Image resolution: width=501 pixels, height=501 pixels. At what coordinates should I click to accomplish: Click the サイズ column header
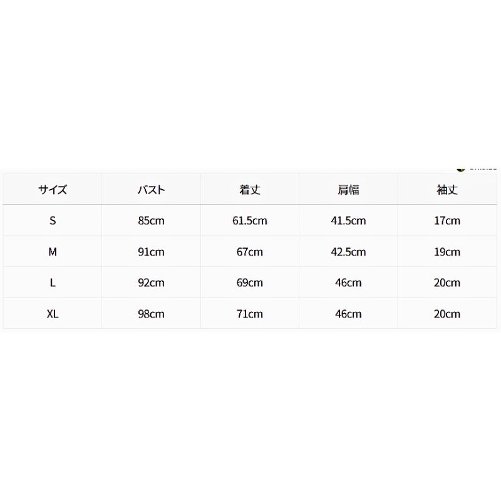tap(53, 190)
